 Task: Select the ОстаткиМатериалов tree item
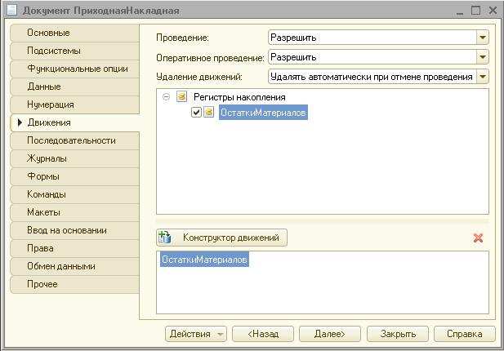coord(263,113)
